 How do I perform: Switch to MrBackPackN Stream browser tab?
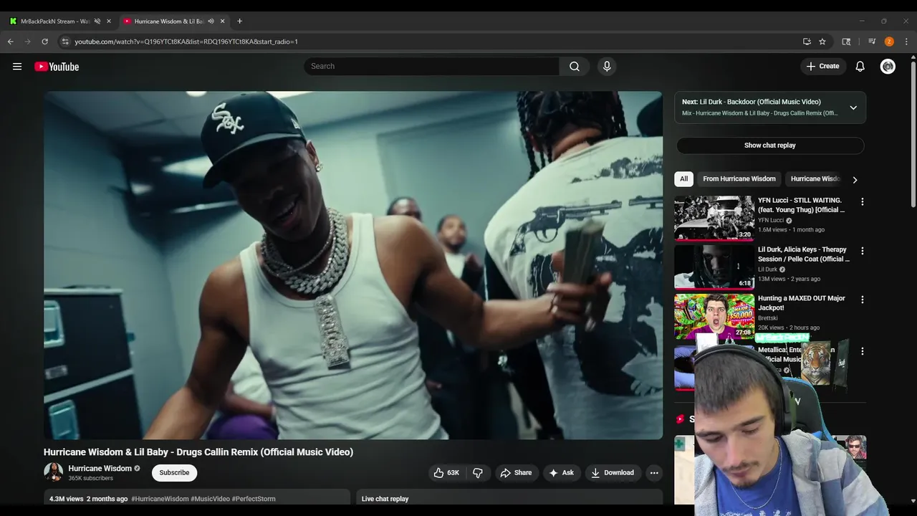tap(54, 21)
